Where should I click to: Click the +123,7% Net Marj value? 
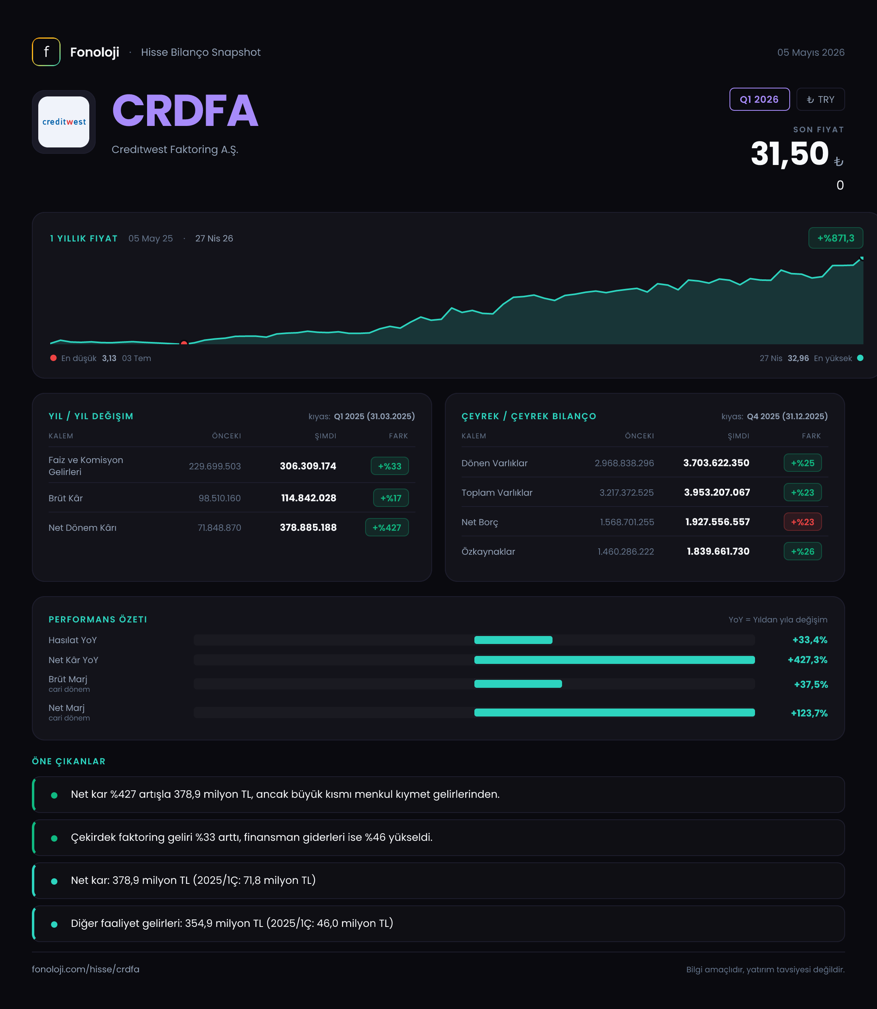click(809, 713)
